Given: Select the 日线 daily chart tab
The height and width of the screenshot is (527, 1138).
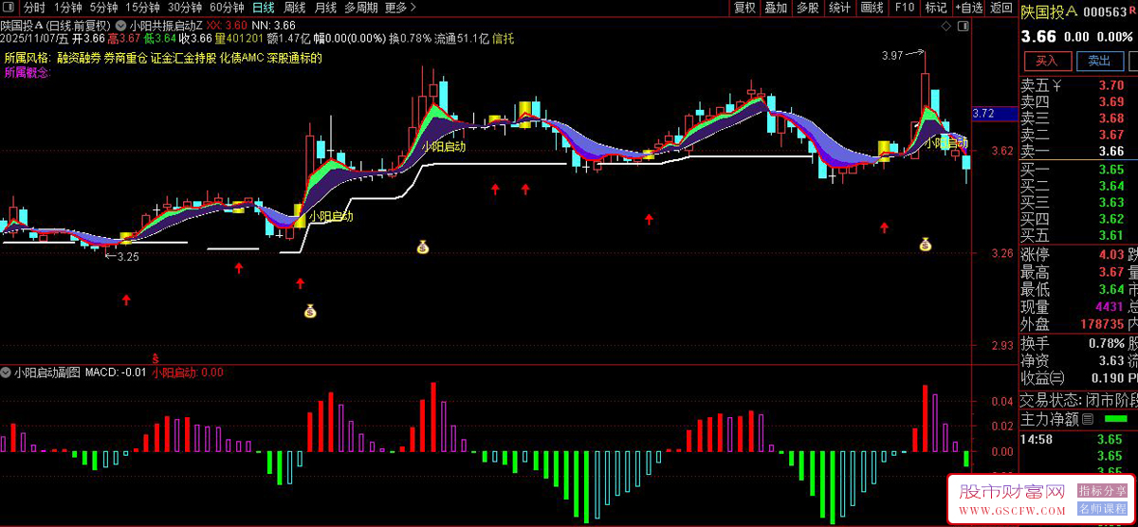Looking at the screenshot, I should [264, 8].
